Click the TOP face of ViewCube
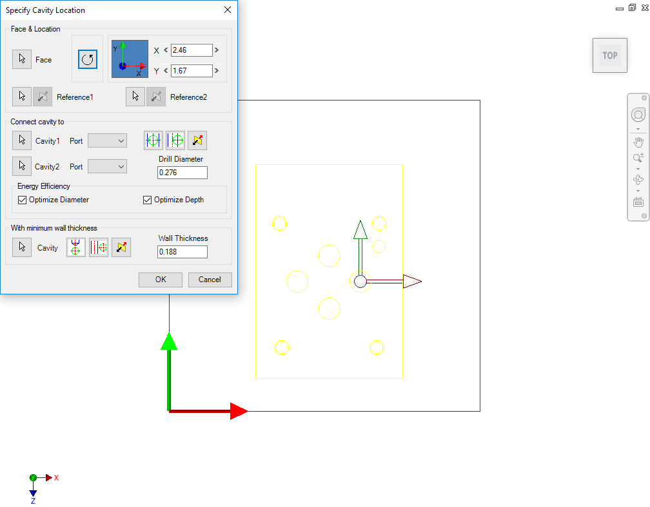This screenshot has width=650, height=507. pyautogui.click(x=610, y=55)
